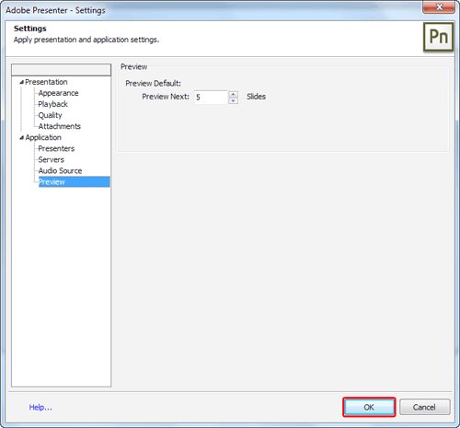The width and height of the screenshot is (460, 428).
Task: Close the Settings dialog window
Action: (x=439, y=6)
